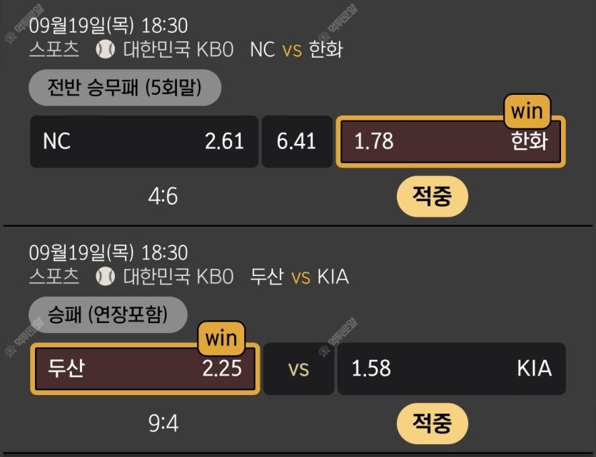Viewport: 596px width, 457px height.
Task: Click the 스포츠 label on the 두산 match
Action: click(x=54, y=276)
